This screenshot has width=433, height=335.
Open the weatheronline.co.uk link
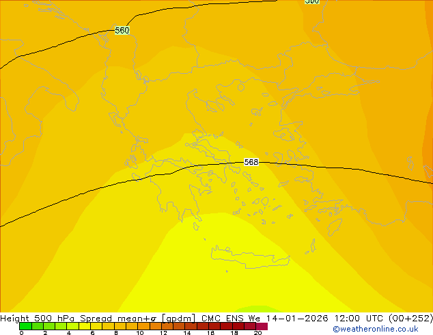(376, 329)
